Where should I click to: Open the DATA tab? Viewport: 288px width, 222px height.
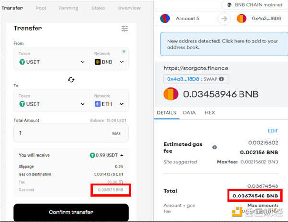(189, 112)
